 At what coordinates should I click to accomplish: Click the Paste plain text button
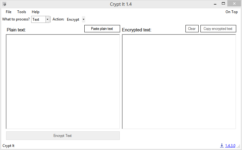[102, 29]
